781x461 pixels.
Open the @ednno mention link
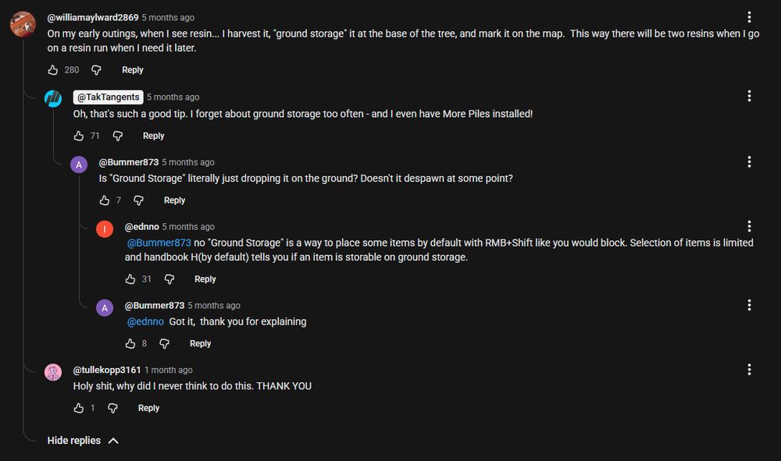(144, 321)
